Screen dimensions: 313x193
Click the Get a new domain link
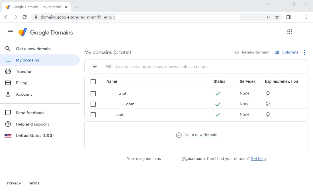coord(201,135)
